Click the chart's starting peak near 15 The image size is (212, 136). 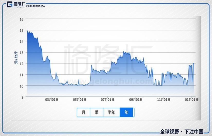tap(27, 32)
